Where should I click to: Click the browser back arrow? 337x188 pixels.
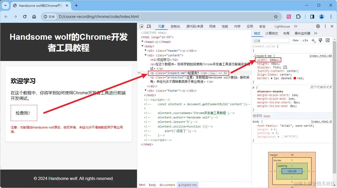tap(6, 17)
